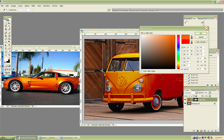This screenshot has width=224, height=140.
Task: Open the Layers tab
Action: 187,90
